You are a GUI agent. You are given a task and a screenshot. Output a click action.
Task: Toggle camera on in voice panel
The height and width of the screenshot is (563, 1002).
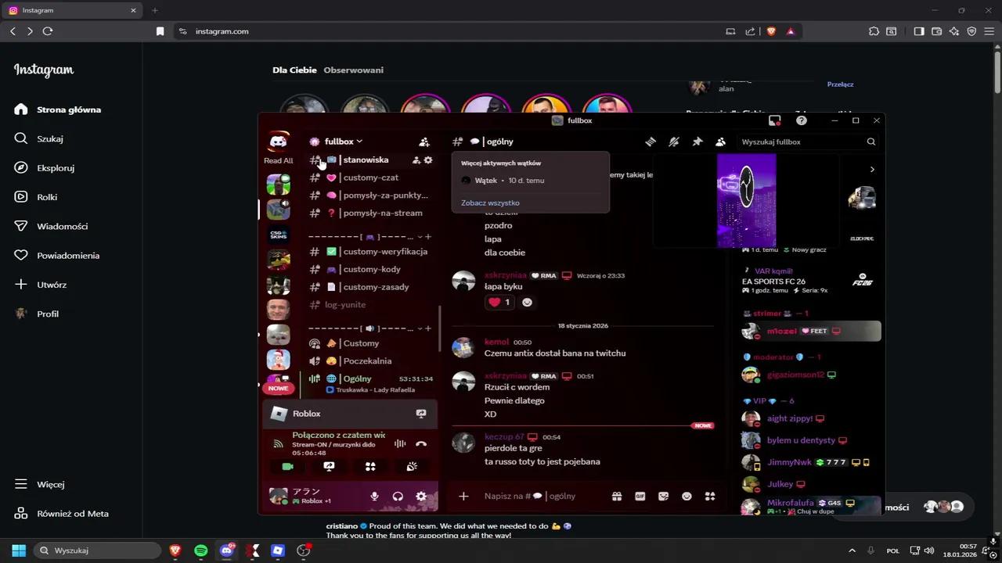(287, 466)
